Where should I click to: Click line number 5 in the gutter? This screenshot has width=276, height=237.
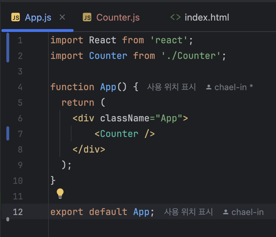point(20,103)
